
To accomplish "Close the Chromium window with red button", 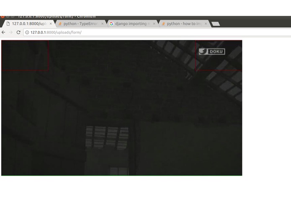I will pyautogui.click(x=3, y=16).
